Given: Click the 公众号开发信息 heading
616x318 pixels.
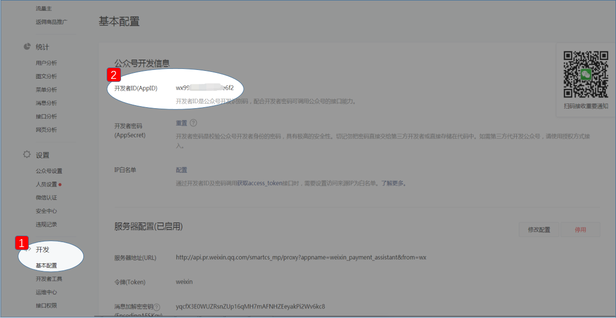Looking at the screenshot, I should tap(142, 64).
